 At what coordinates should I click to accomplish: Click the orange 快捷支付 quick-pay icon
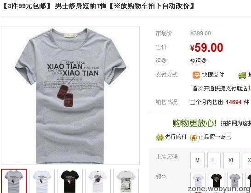pyautogui.click(x=196, y=75)
